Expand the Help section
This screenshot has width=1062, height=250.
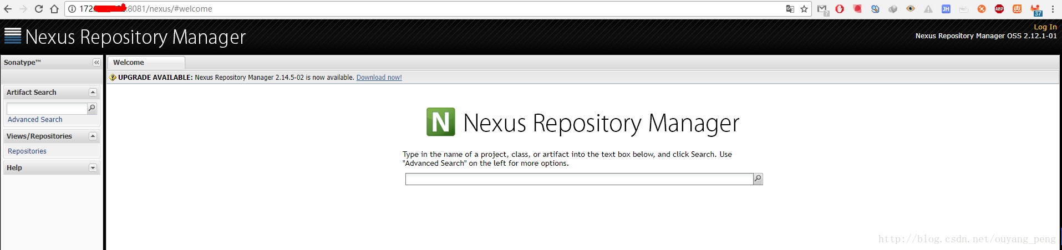coord(93,168)
